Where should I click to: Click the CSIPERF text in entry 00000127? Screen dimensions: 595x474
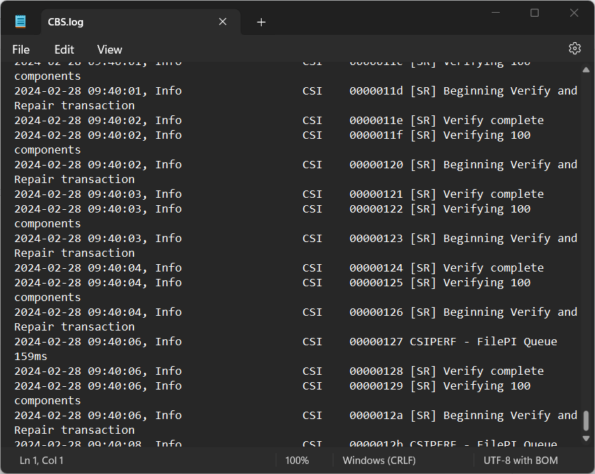433,341
